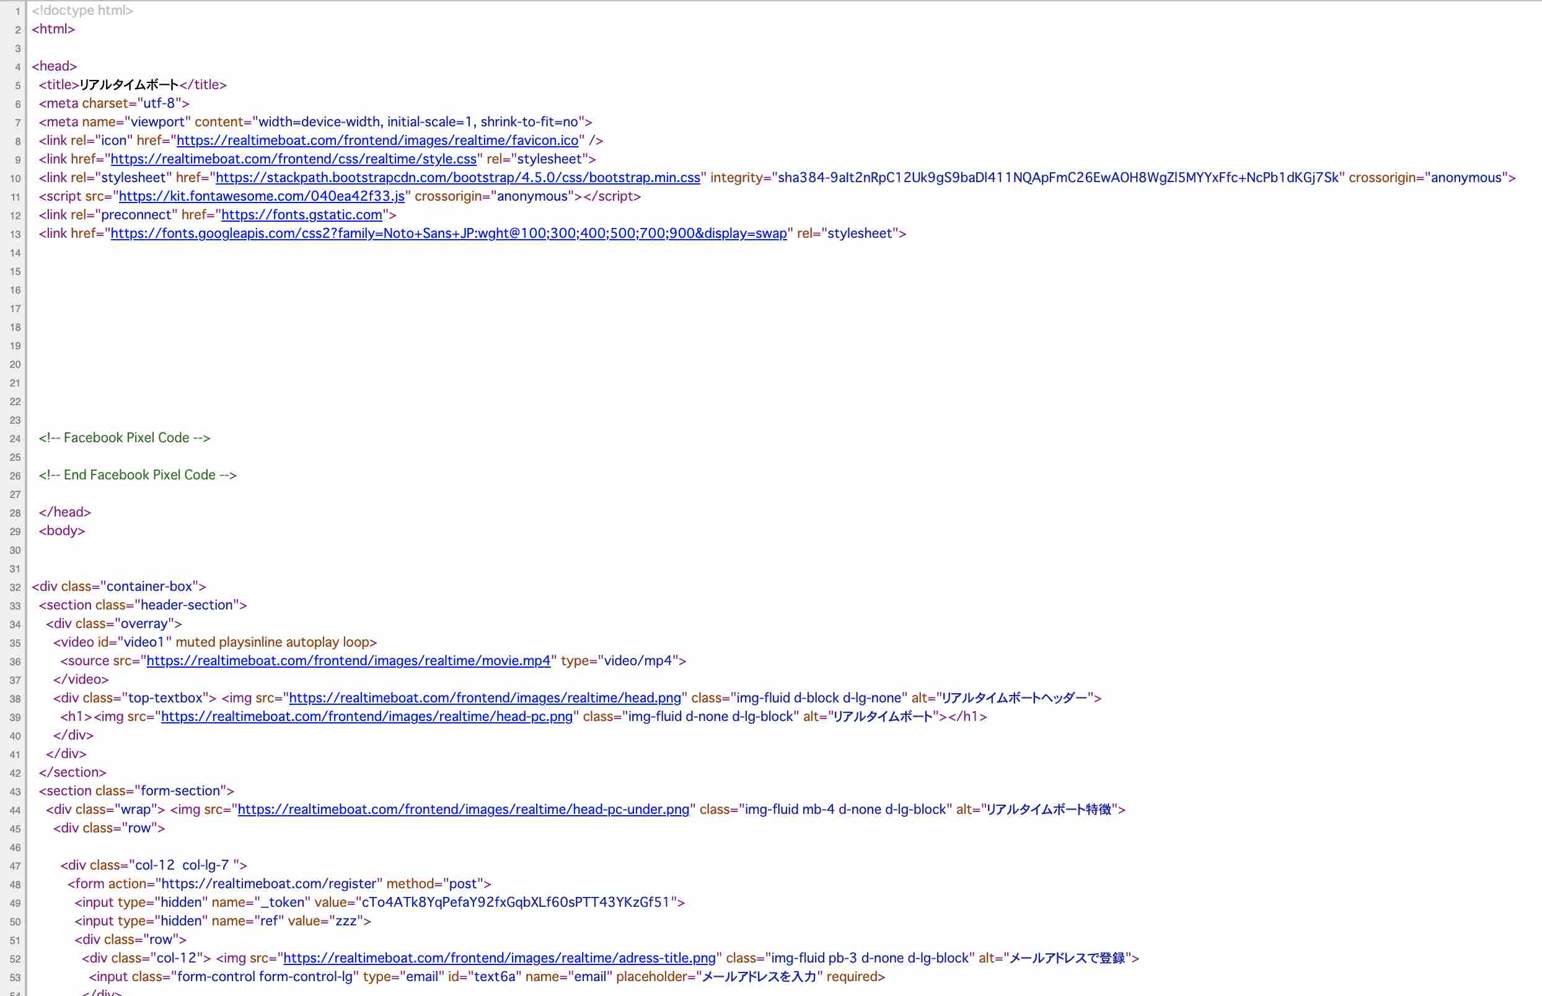Screen dimensions: 1542x996
Task: Click the form action register URL text
Action: pyautogui.click(x=268, y=884)
